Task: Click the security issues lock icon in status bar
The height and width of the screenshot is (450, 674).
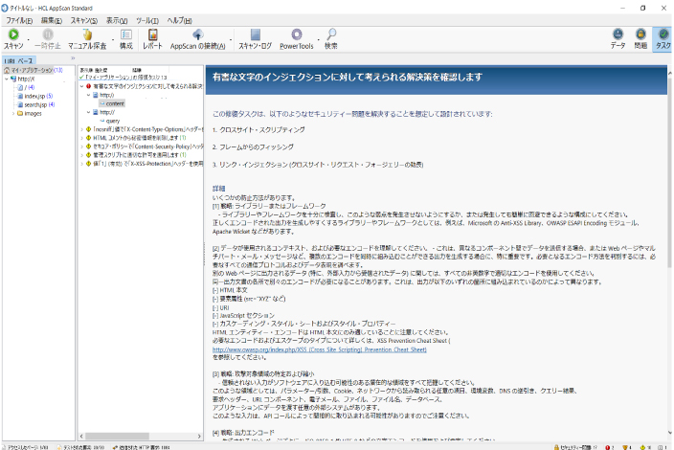Action: [x=556, y=447]
